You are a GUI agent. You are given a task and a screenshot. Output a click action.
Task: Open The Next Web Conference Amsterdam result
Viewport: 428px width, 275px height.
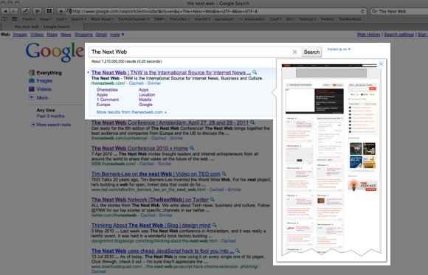[170, 122]
